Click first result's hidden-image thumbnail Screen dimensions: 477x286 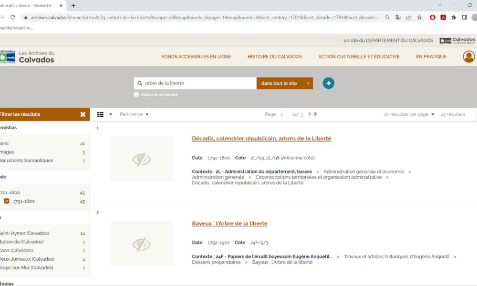click(x=141, y=159)
